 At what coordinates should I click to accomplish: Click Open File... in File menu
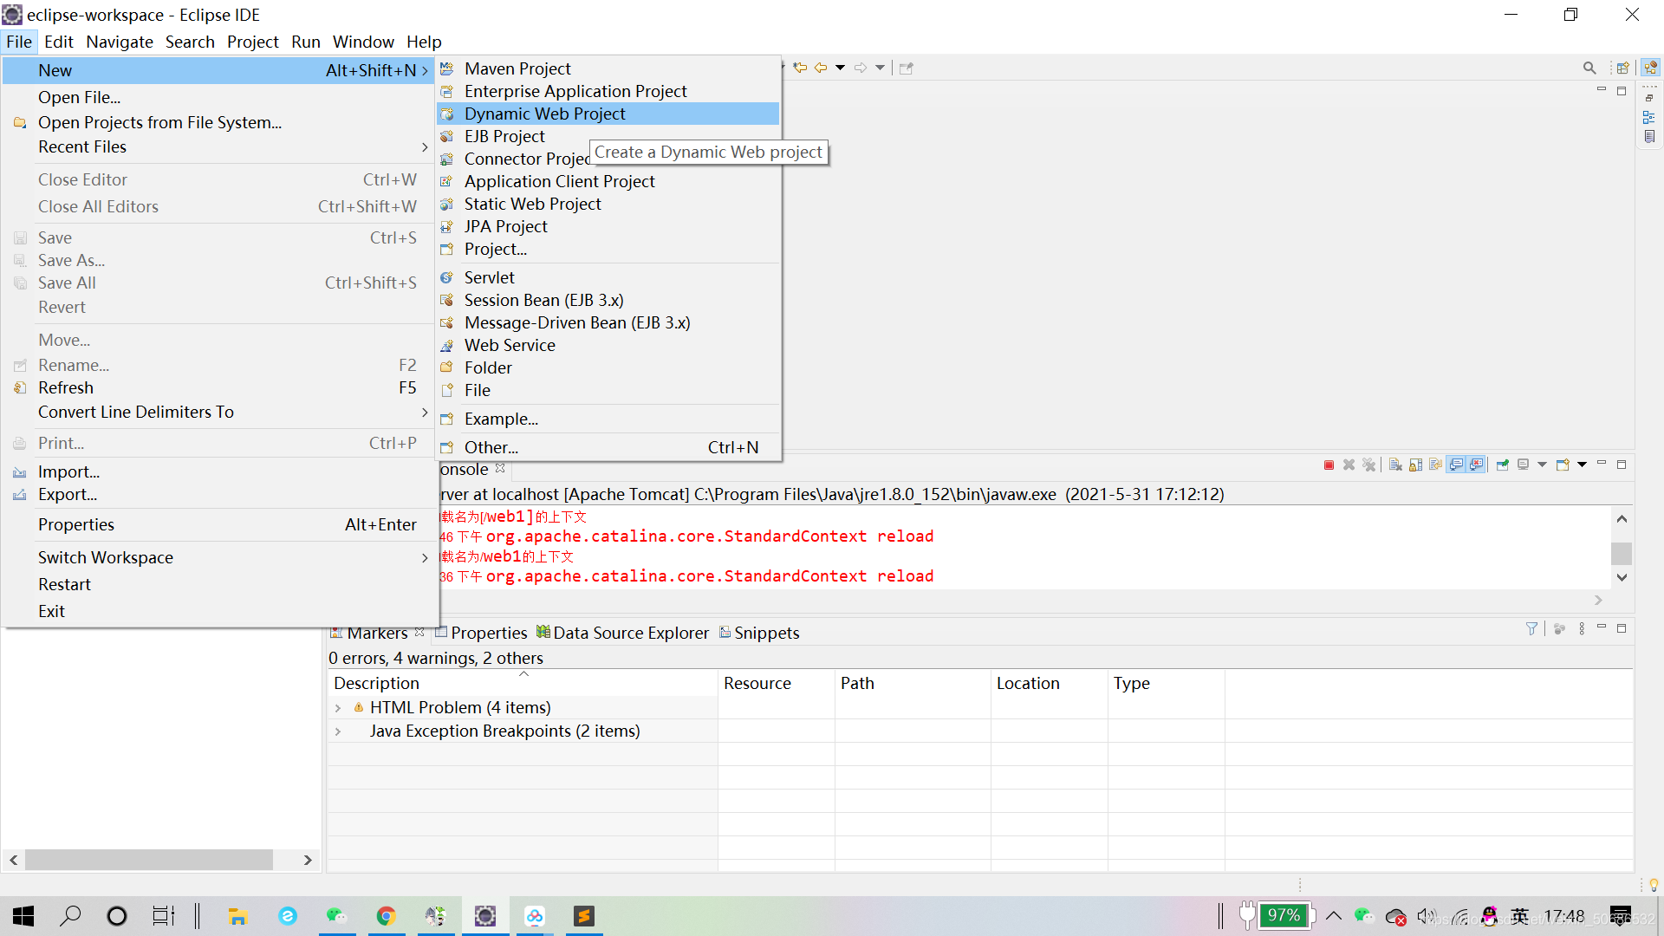coord(219,97)
